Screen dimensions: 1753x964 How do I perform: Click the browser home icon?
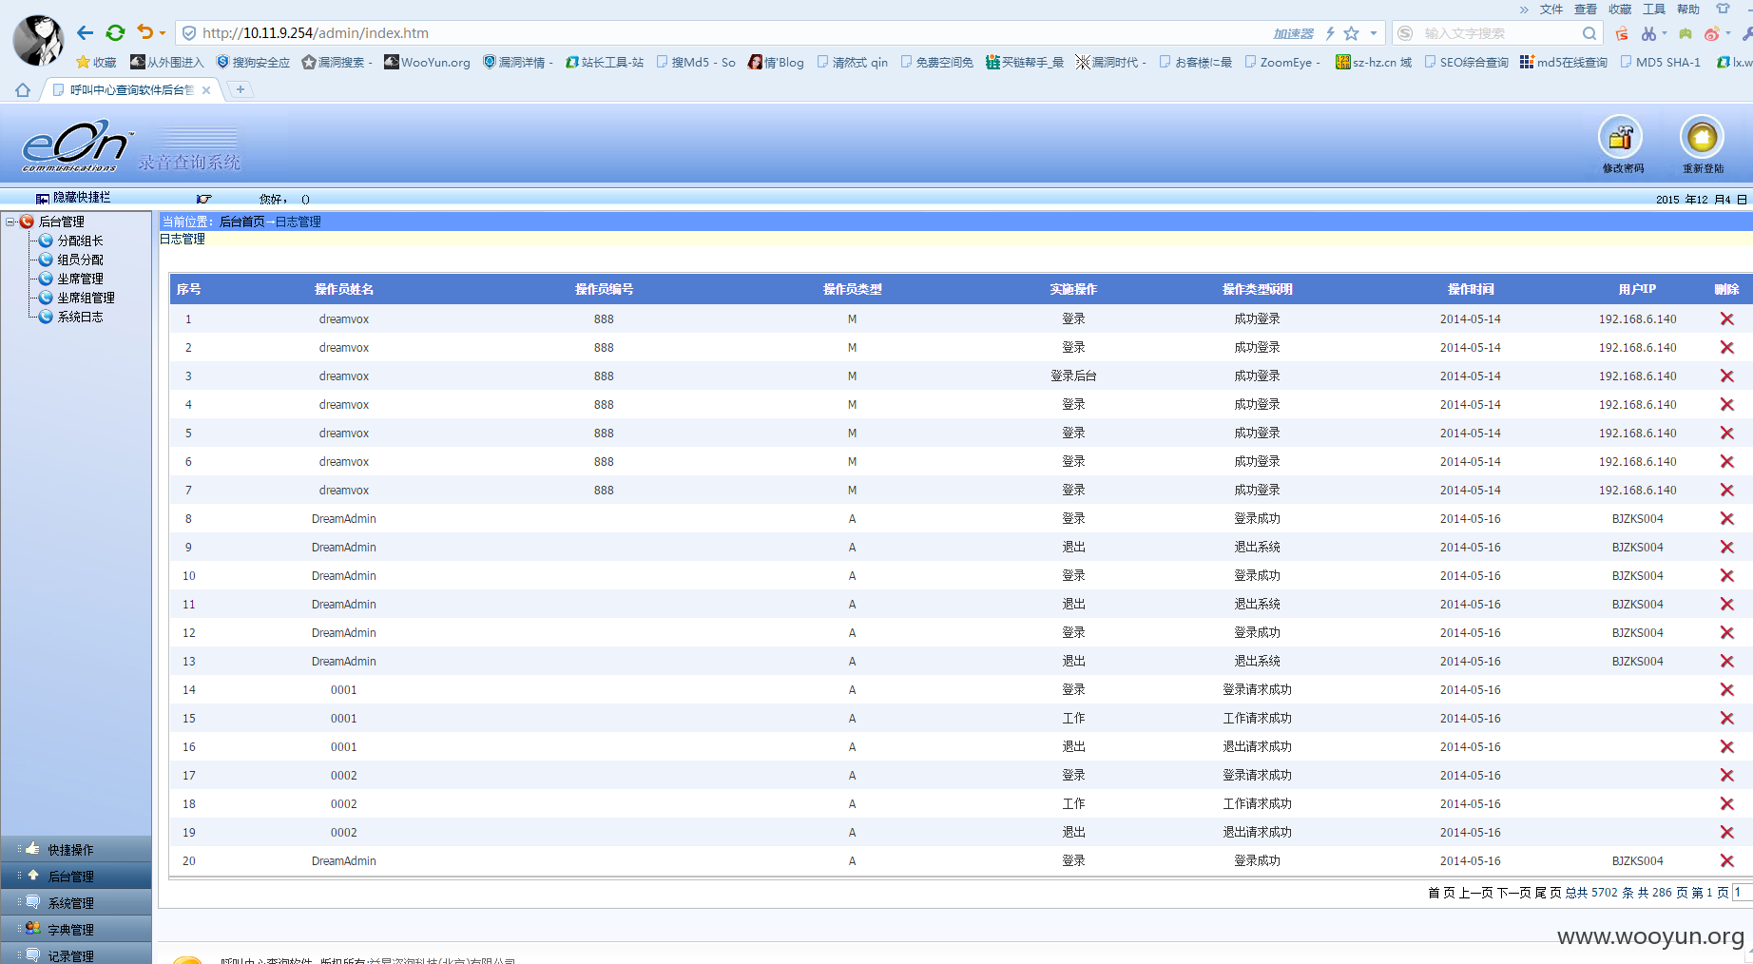click(23, 90)
